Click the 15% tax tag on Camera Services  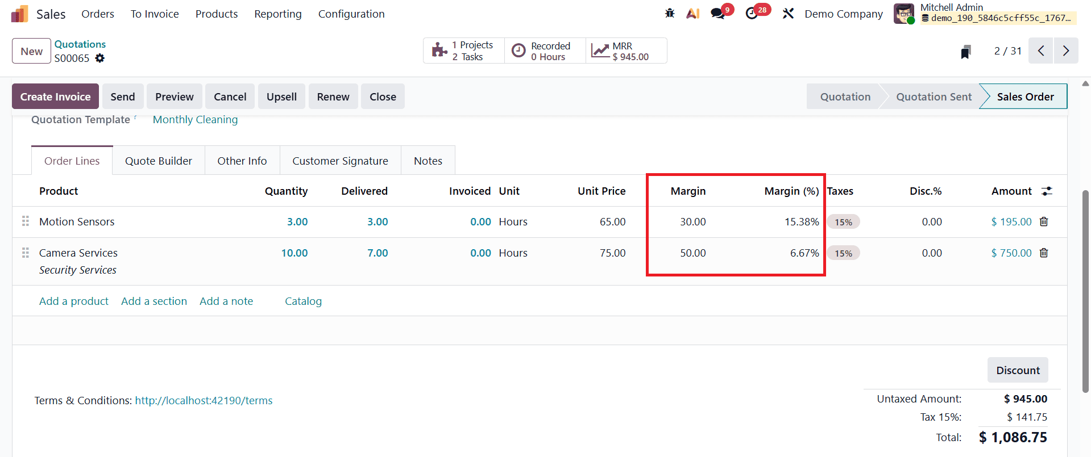pos(843,253)
